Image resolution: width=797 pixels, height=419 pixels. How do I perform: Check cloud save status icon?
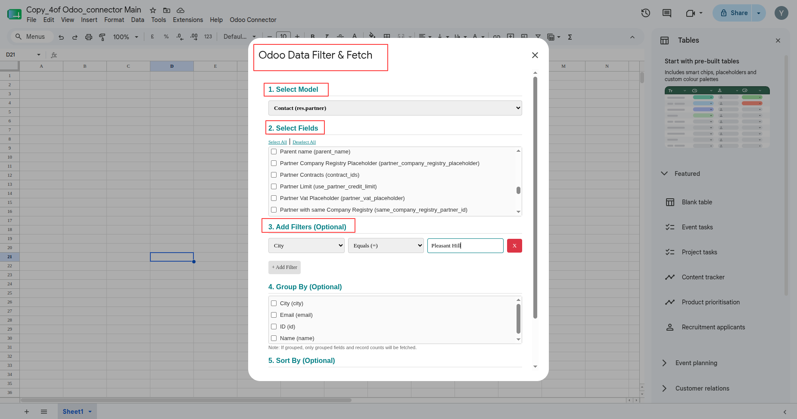[x=181, y=10]
